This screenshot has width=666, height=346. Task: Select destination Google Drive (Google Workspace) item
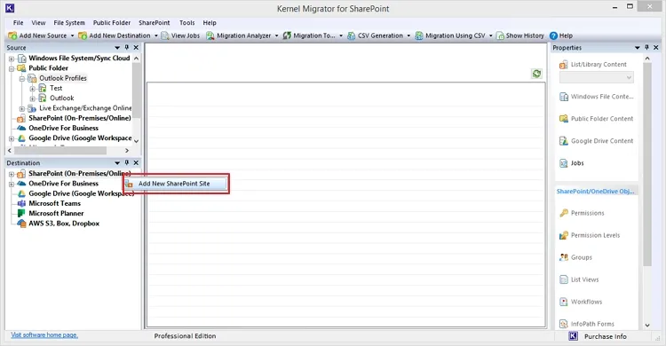(x=81, y=193)
